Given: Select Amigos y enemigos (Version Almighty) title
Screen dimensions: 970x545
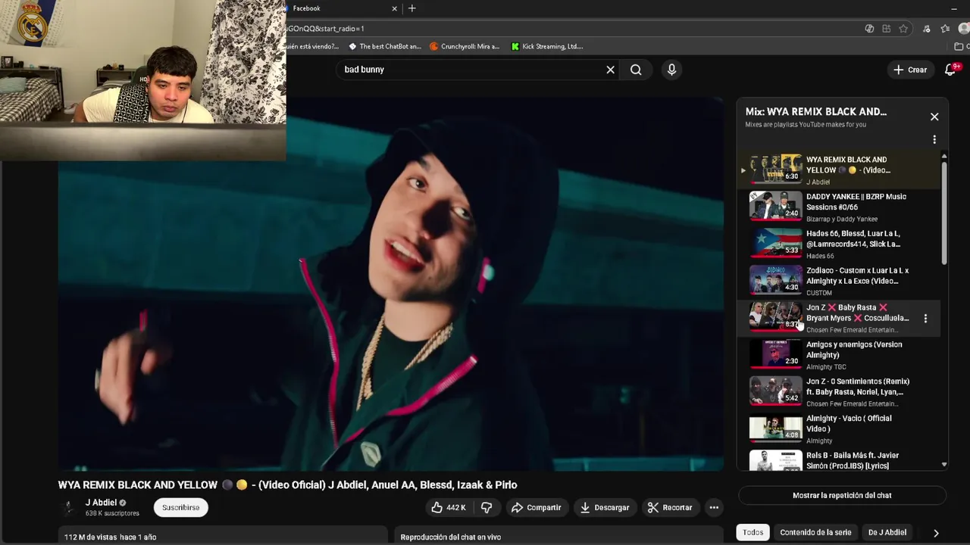Looking at the screenshot, I should [854, 350].
